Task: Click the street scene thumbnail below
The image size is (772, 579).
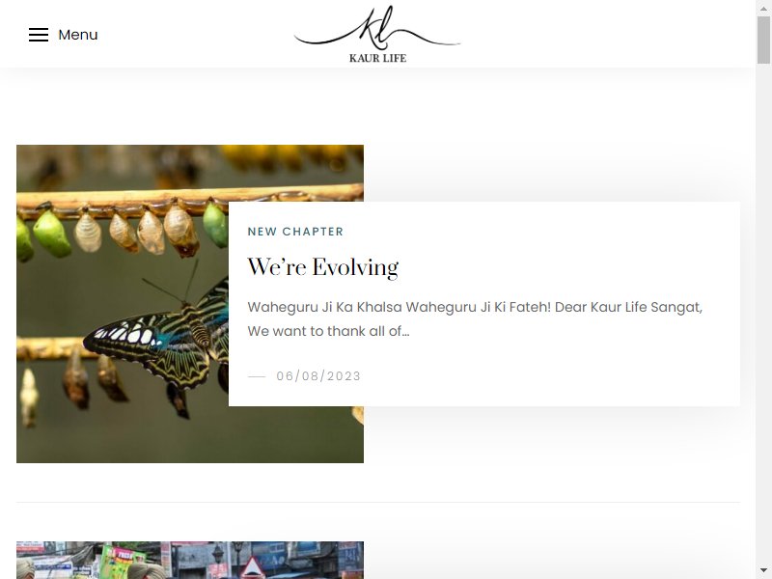Action: point(190,561)
